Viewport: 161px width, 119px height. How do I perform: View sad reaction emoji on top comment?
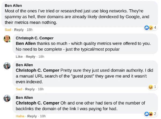151,28
